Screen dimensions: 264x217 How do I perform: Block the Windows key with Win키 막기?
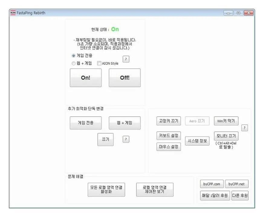point(226,121)
